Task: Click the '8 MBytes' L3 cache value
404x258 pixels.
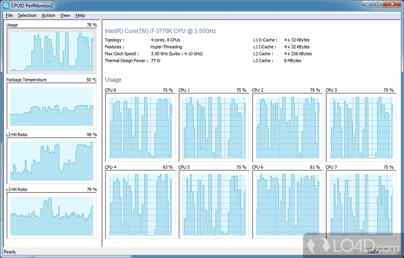Action: tap(293, 61)
